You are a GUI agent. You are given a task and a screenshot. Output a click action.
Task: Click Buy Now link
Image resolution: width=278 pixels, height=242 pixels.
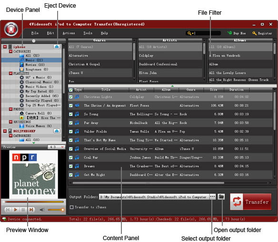pos(239,33)
